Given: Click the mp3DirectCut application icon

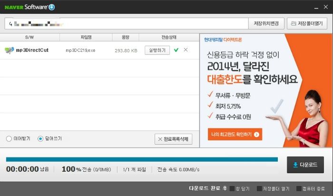Looking at the screenshot, I should point(10,50).
